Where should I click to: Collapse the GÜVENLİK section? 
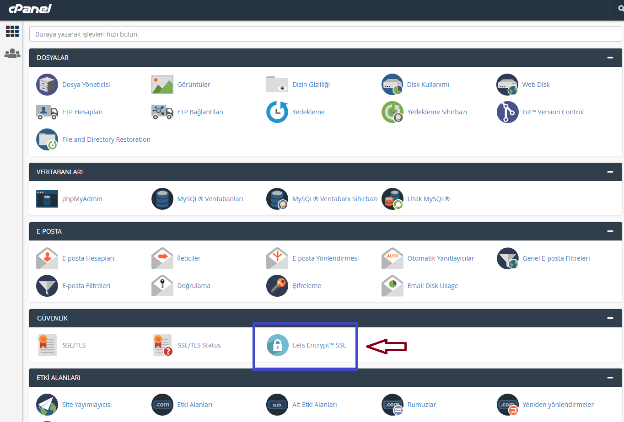click(610, 318)
